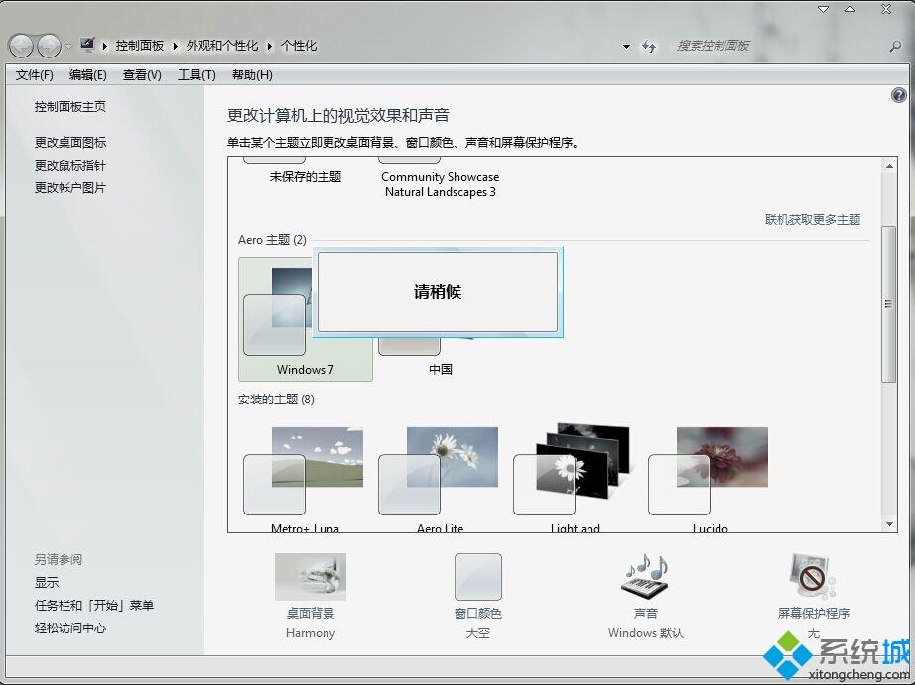This screenshot has width=915, height=685.
Task: Select 控制面板 in the breadcrumb path
Action: tap(140, 46)
